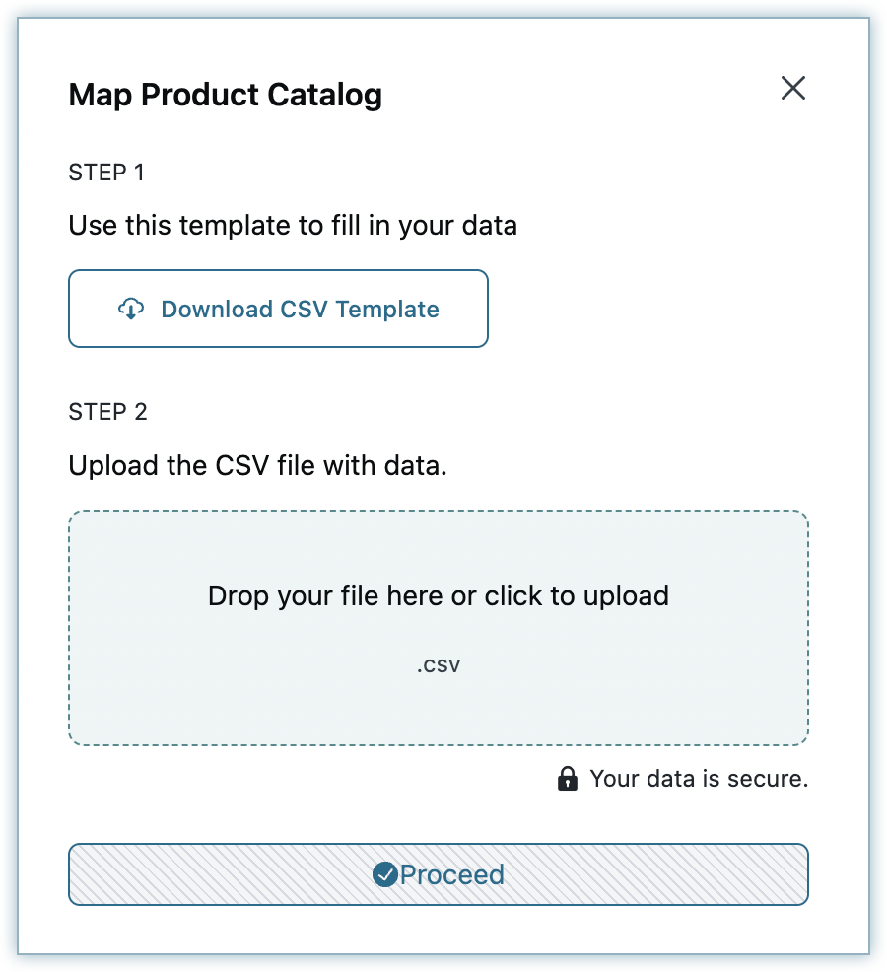Viewport: 887px width, 972px height.
Task: Click the word "upload" in drop zone
Action: click(626, 595)
